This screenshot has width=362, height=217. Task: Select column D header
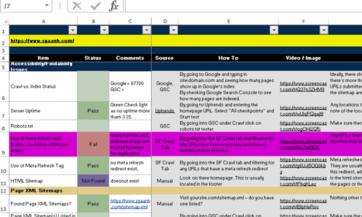tap(165, 21)
